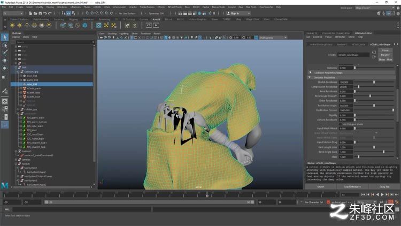Open the Fields/Solvers menu
Screen dimensions: 401x226
click(147, 7)
